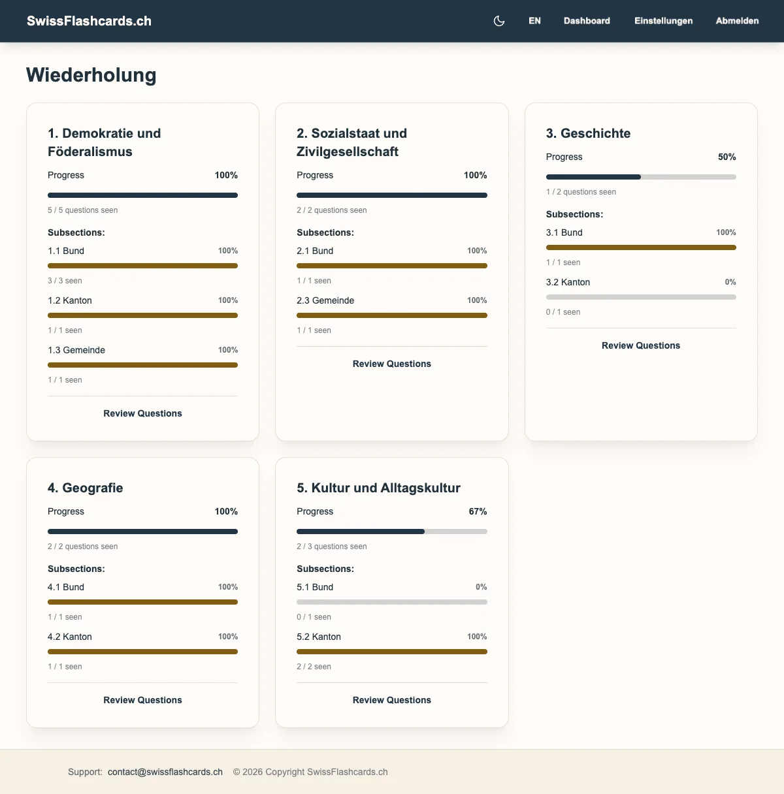The height and width of the screenshot is (794, 784).
Task: Click the Kultur und Alltagskultur progress bar
Action: pyautogui.click(x=391, y=531)
